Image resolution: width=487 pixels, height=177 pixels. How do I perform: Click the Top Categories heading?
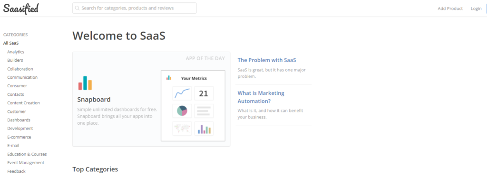coord(95,169)
